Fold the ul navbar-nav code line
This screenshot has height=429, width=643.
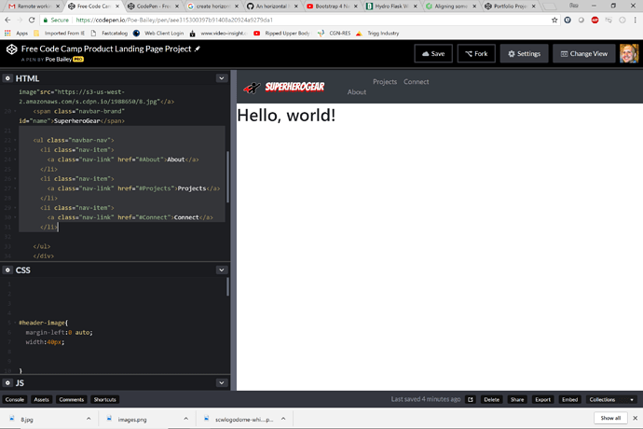pyautogui.click(x=15, y=140)
